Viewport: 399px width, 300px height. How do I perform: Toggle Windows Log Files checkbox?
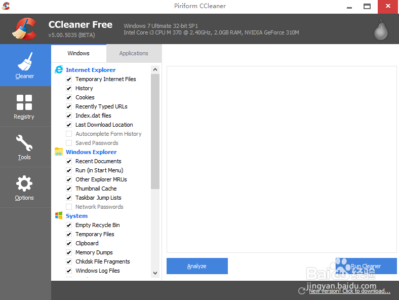[x=69, y=271]
